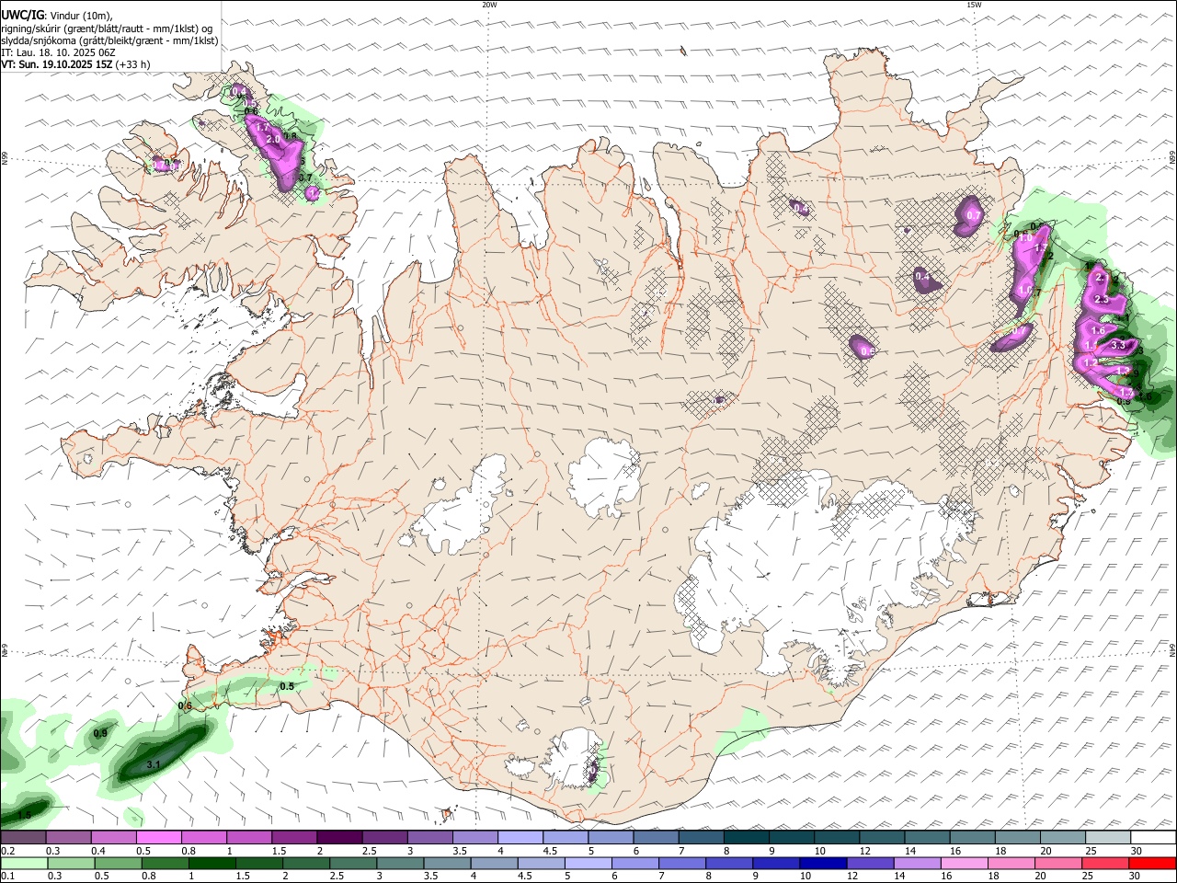Click the '2.0' snow value in the Westfjords
Screen dimensions: 1177x883
click(273, 139)
